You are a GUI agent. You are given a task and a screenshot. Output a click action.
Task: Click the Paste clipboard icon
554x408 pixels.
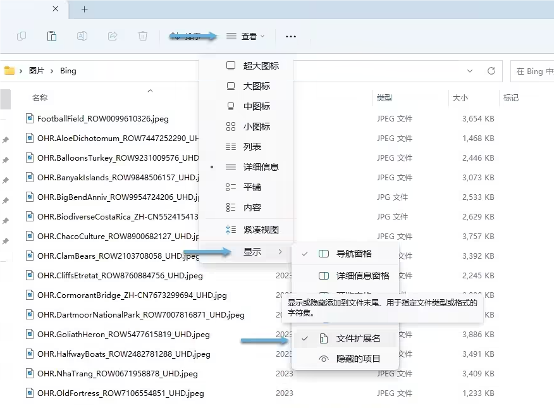pyautogui.click(x=52, y=36)
